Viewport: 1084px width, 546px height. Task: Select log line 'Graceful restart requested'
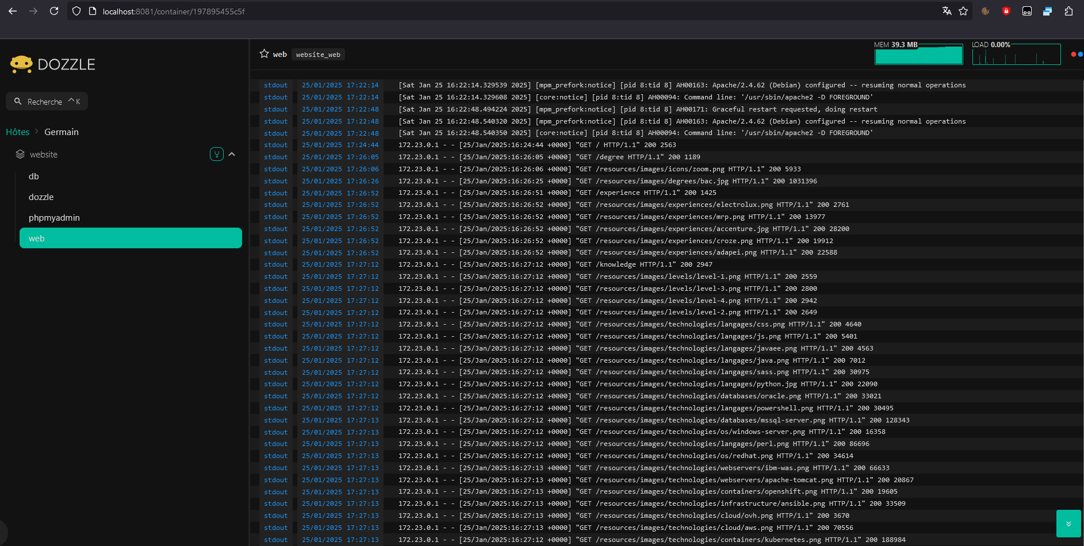coord(667,109)
